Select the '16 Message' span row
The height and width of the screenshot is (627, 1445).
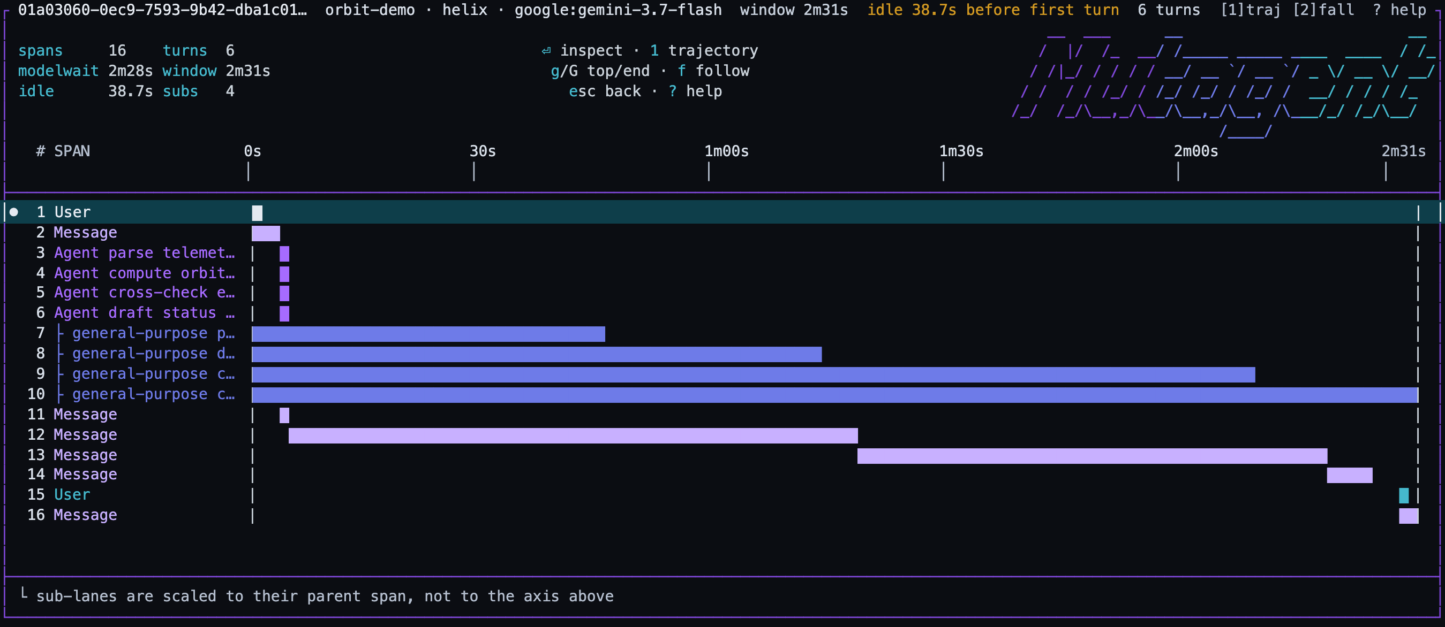pos(722,515)
